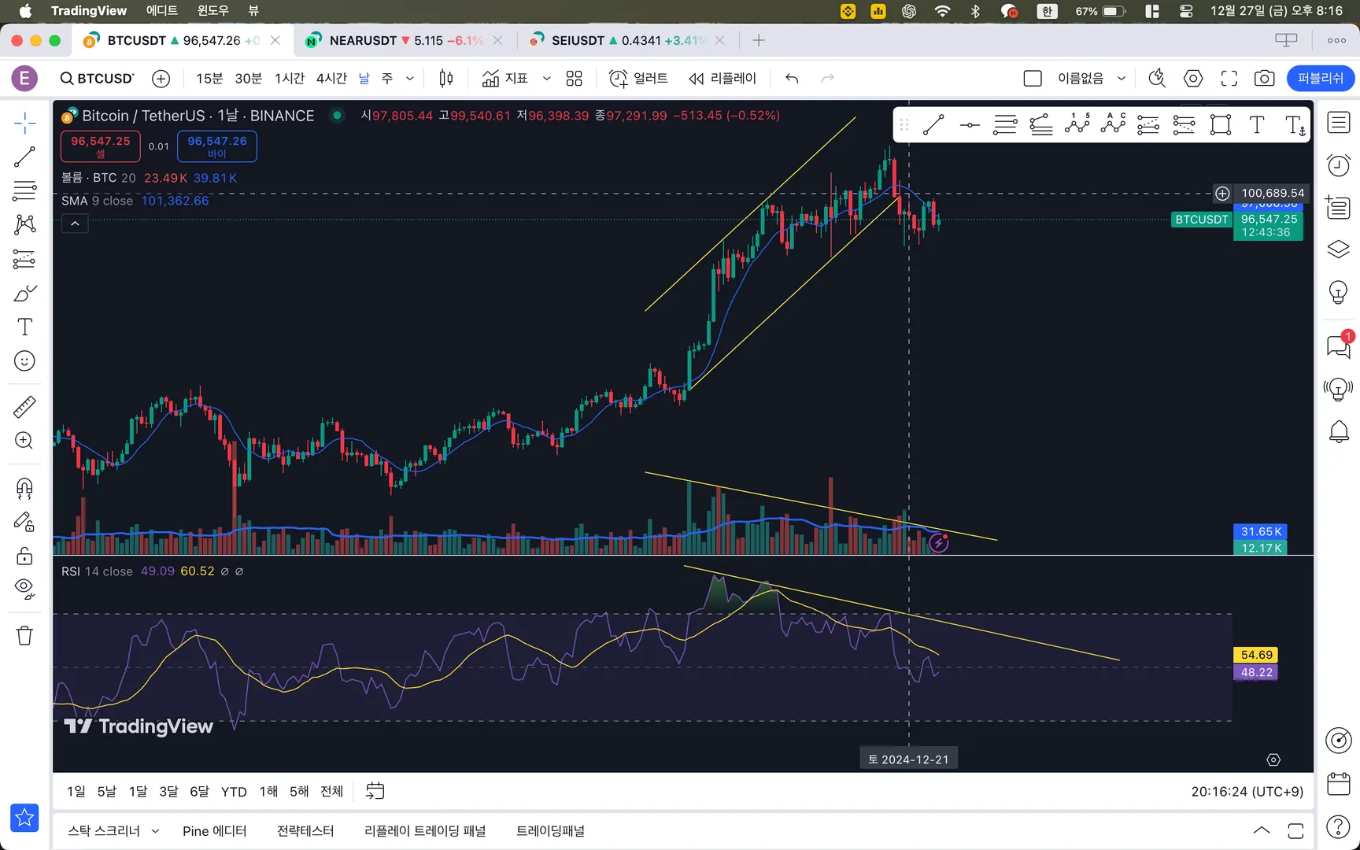
Task: Pick the horizontal ray tool in floating toolbar
Action: (x=970, y=125)
